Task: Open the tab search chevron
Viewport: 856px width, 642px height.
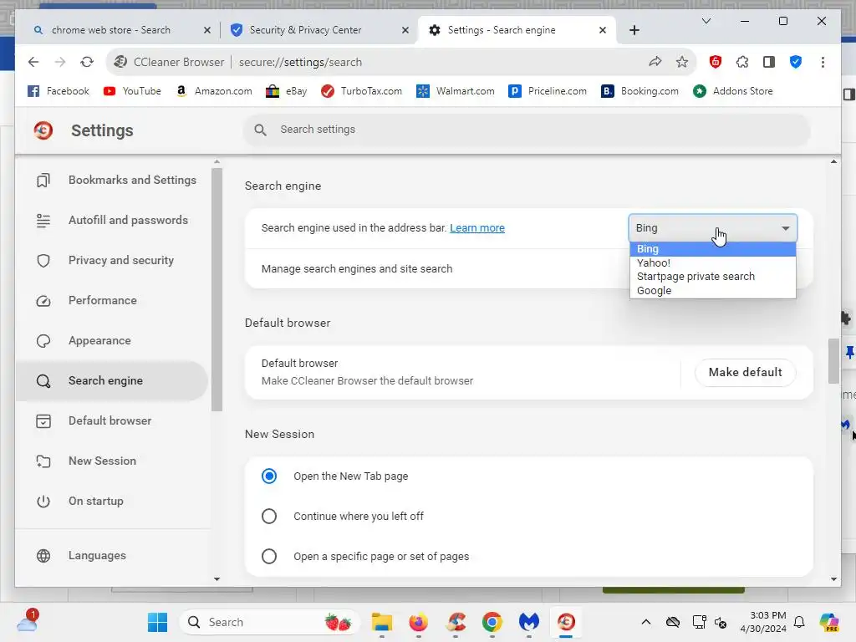Action: 706,21
